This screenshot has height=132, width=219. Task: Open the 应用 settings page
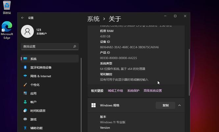[x=50, y=93]
